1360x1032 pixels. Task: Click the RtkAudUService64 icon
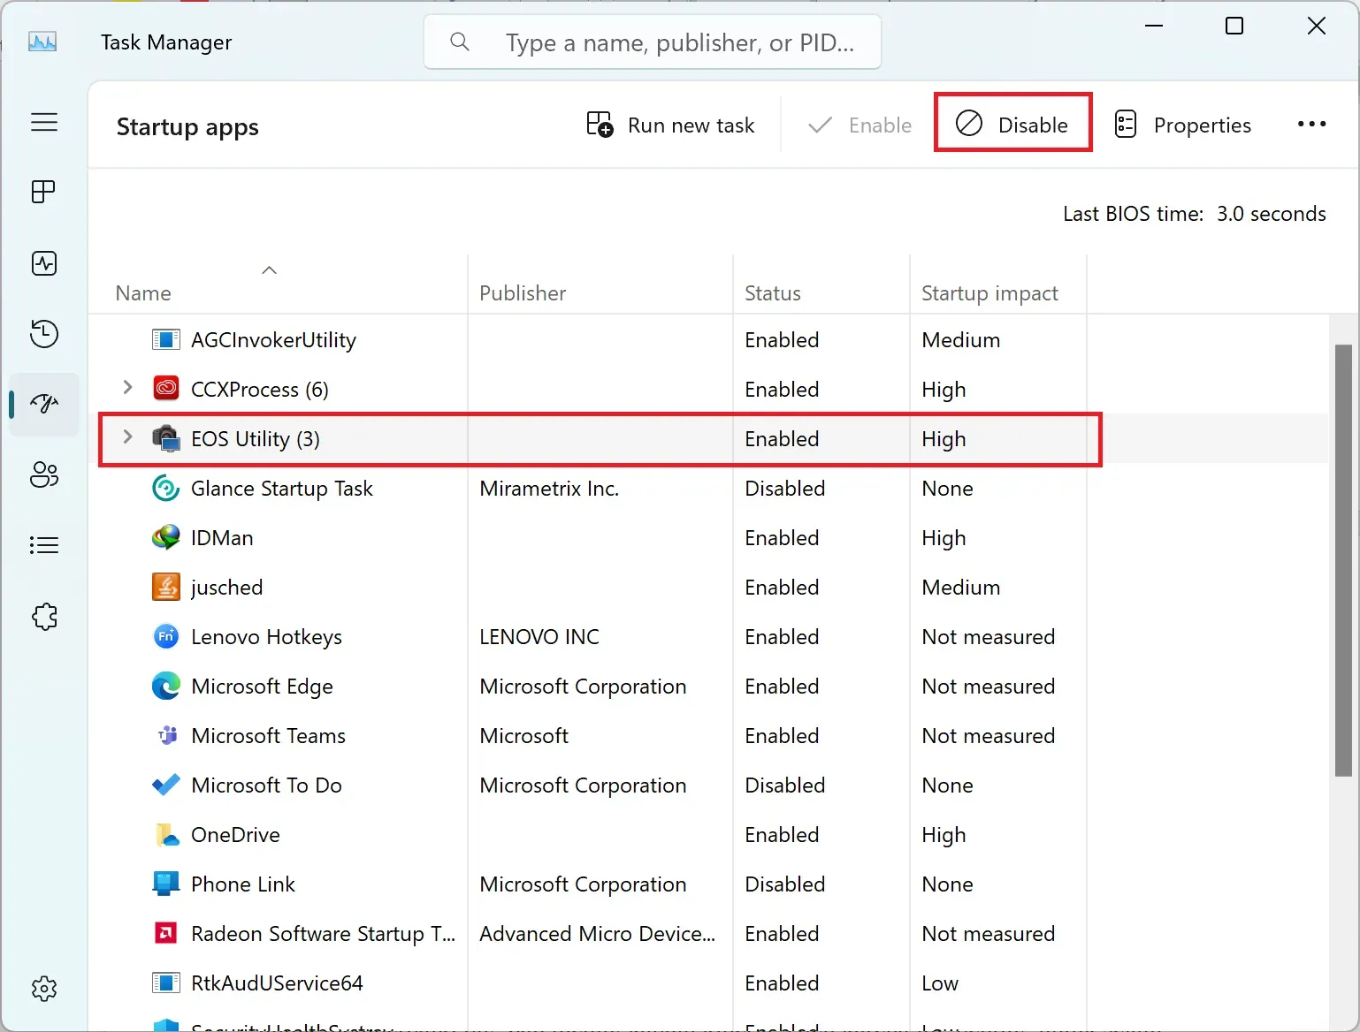(x=166, y=983)
